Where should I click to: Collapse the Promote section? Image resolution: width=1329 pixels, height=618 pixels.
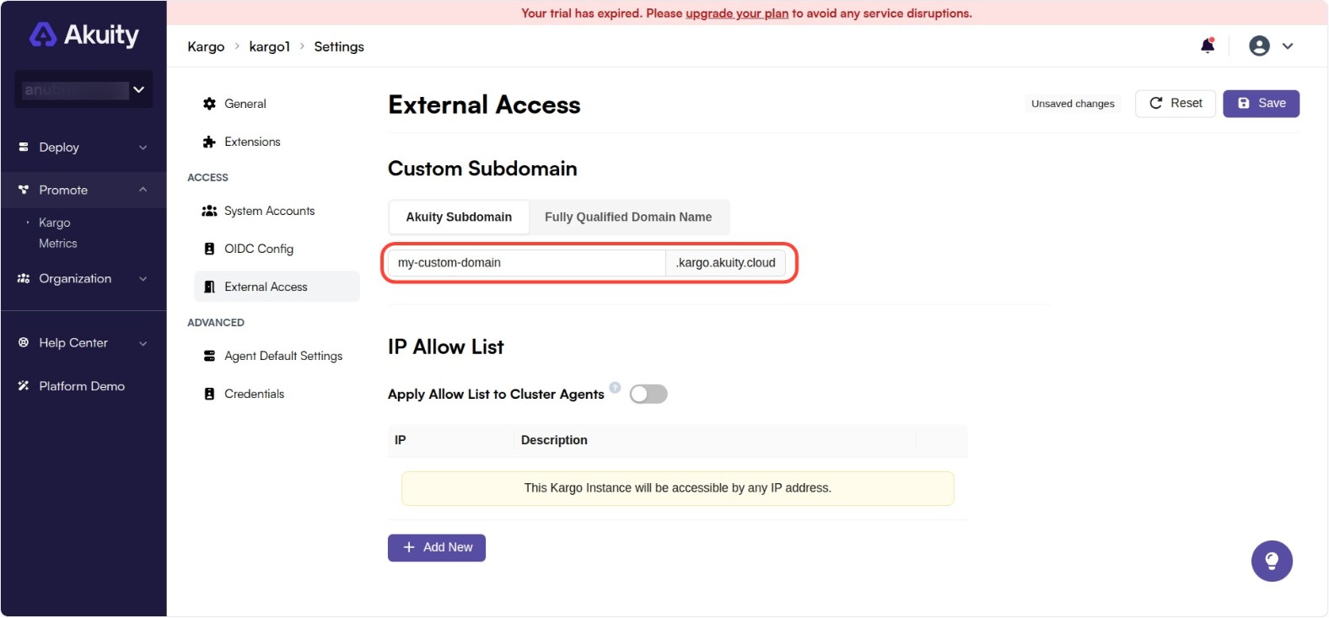(x=143, y=189)
